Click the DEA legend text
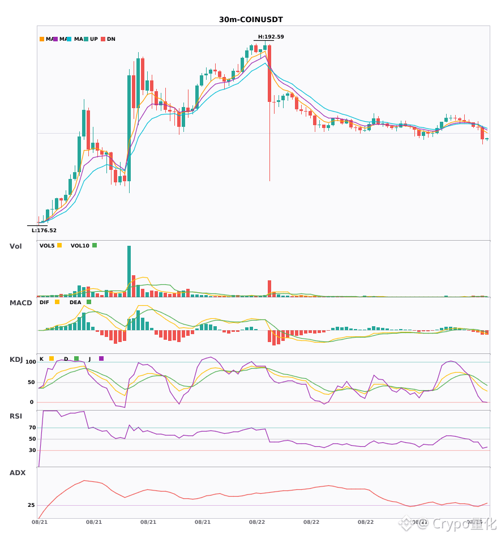 (75, 302)
